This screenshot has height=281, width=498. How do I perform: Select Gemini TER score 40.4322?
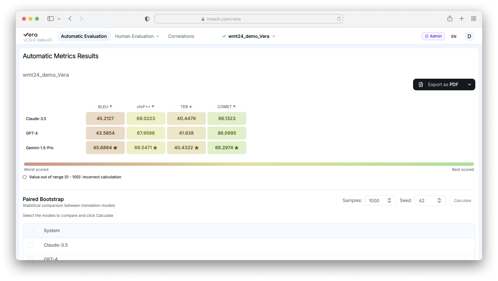186,148
